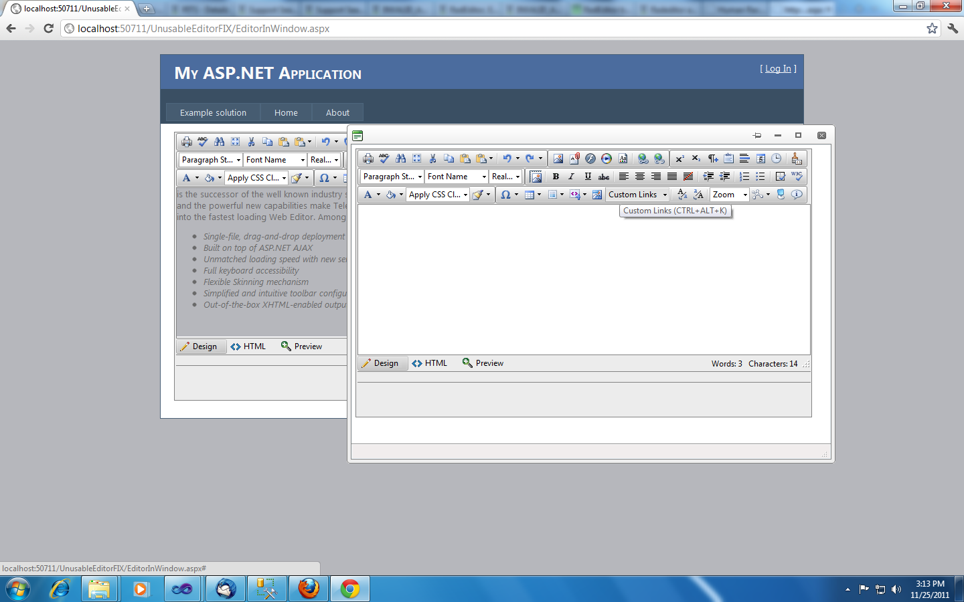Expand Insert Symbol omega dropdown in popup editor
Viewport: 964px width, 602px height.
[516, 195]
